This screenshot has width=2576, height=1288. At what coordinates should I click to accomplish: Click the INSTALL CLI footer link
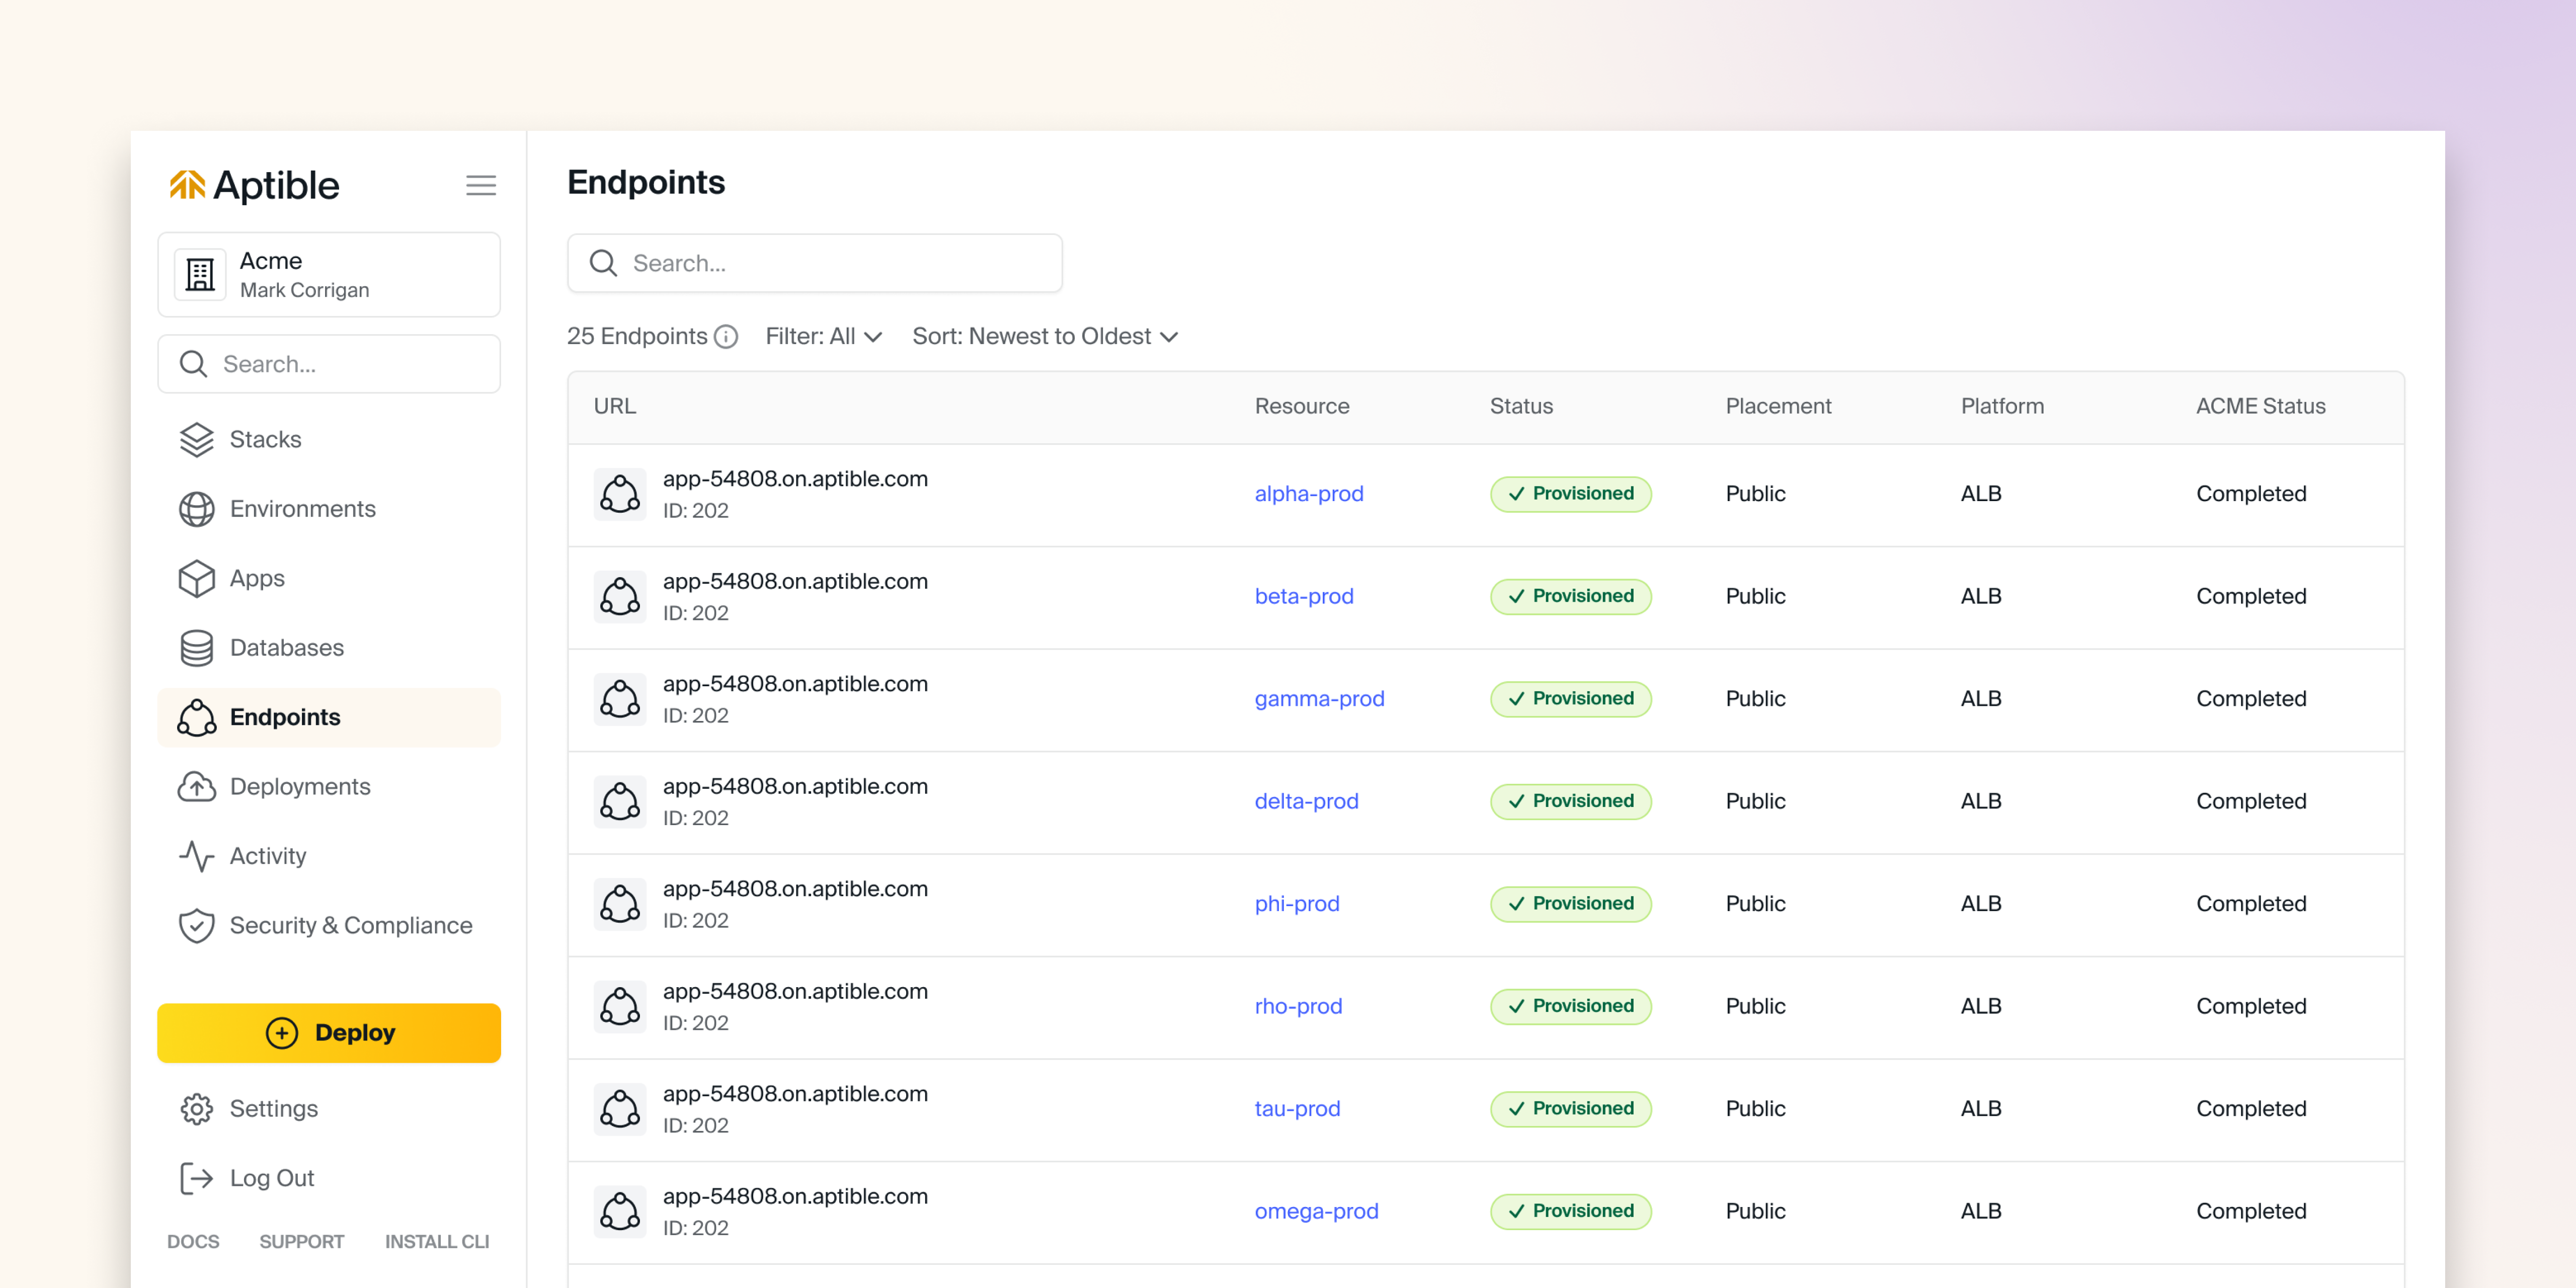[x=437, y=1241]
